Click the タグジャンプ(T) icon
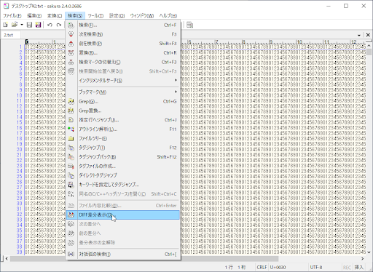 click(71, 148)
